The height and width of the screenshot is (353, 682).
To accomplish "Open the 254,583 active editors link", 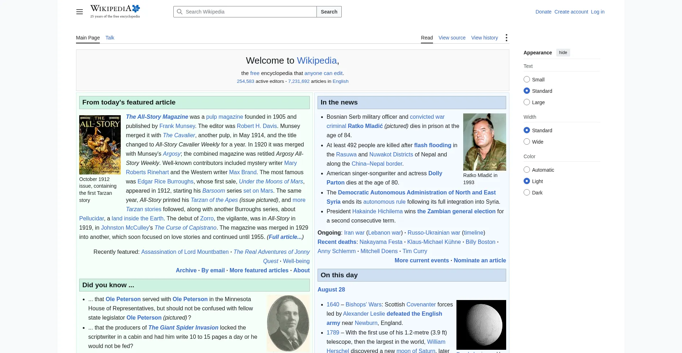I will pyautogui.click(x=245, y=81).
